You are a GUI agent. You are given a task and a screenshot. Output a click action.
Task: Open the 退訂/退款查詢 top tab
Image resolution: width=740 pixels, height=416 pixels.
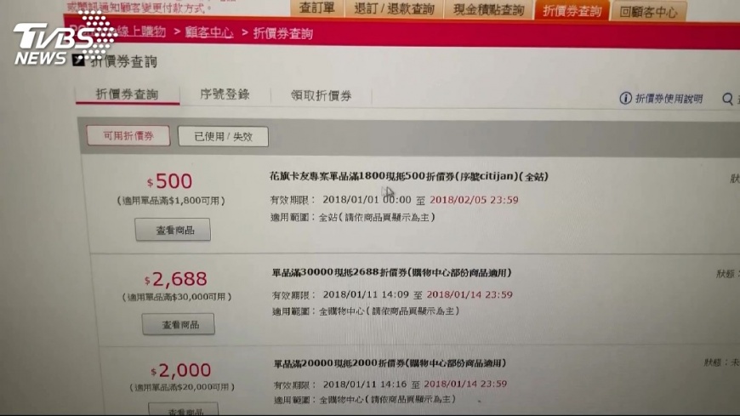[x=394, y=9]
